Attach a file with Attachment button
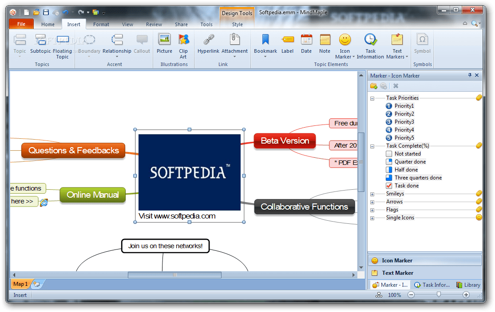 pyautogui.click(x=234, y=46)
